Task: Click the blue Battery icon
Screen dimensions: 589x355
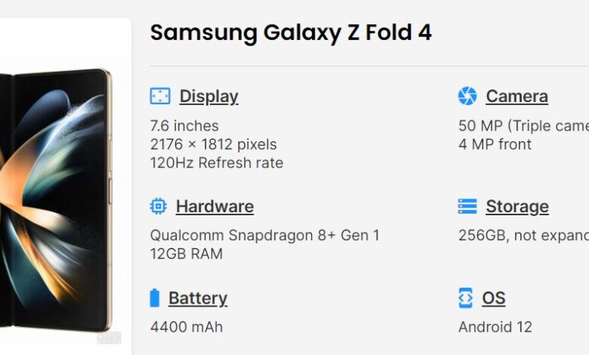Action: [x=154, y=298]
